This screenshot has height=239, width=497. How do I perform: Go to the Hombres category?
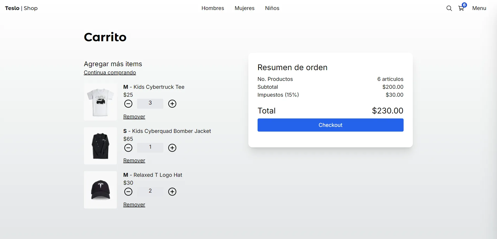(213, 8)
